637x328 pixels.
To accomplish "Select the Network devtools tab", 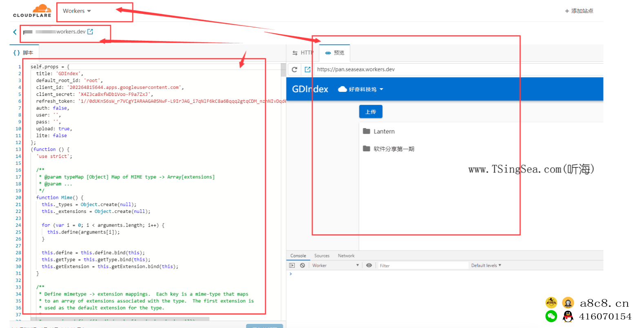I will click(346, 256).
